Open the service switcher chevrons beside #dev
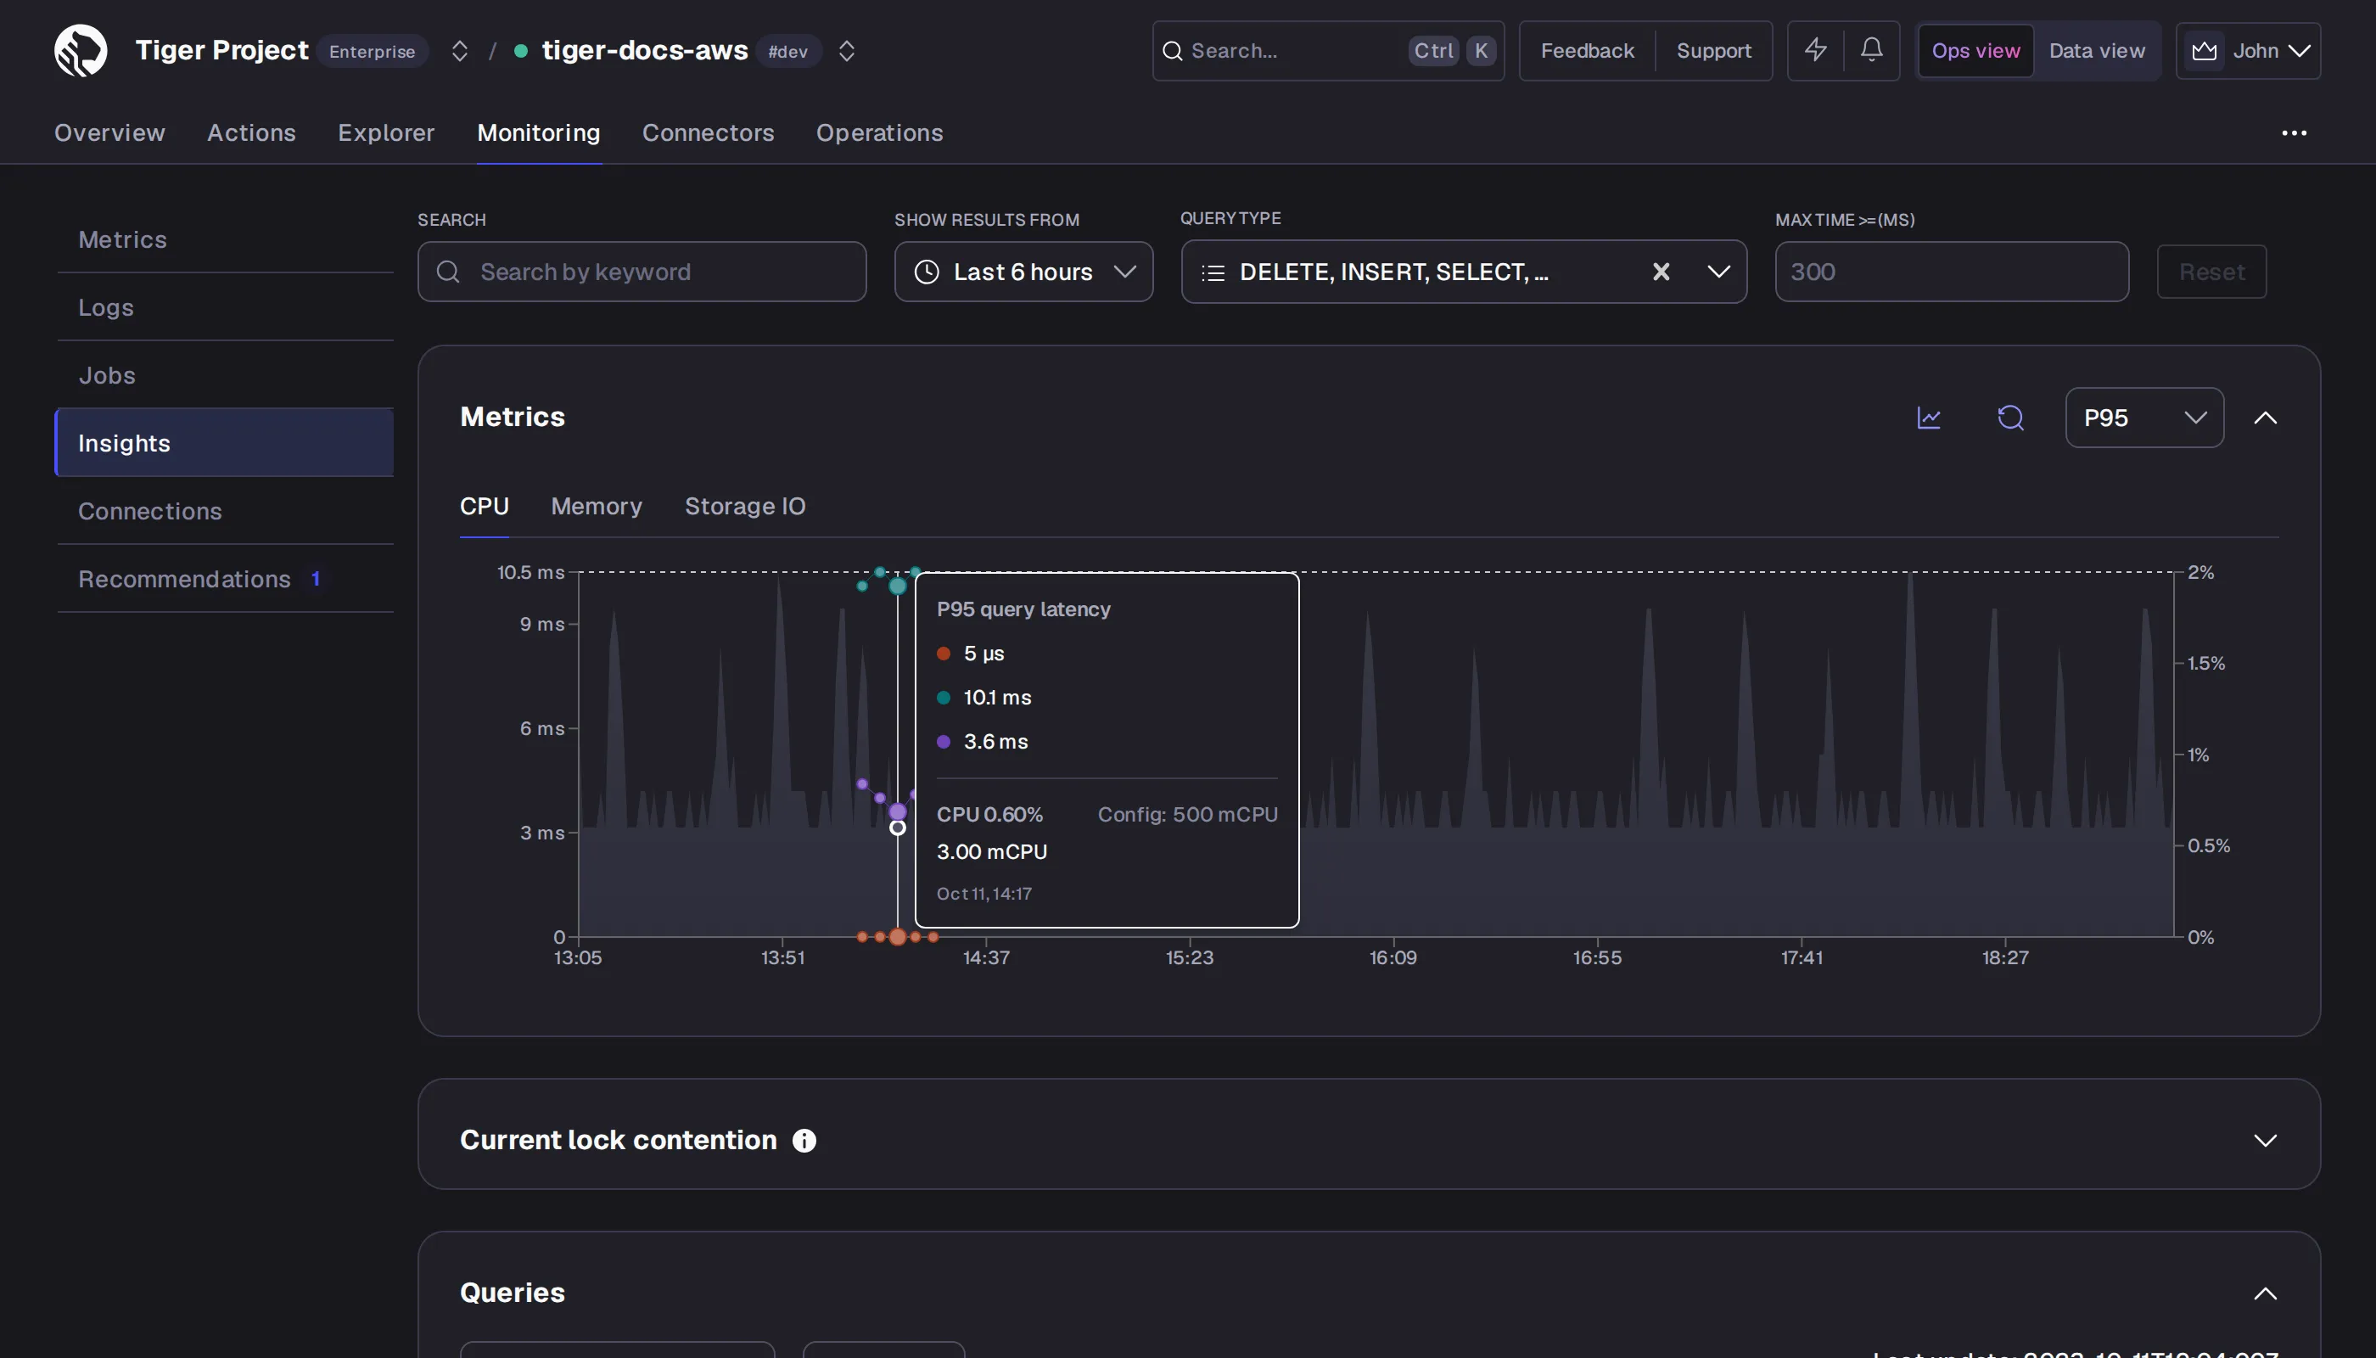Screen dimensions: 2376x1358 (846, 50)
